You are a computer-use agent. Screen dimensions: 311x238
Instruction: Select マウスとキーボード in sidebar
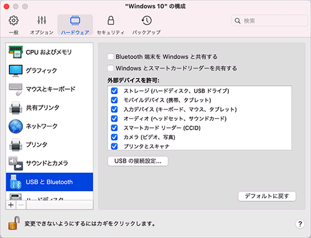pos(50,89)
